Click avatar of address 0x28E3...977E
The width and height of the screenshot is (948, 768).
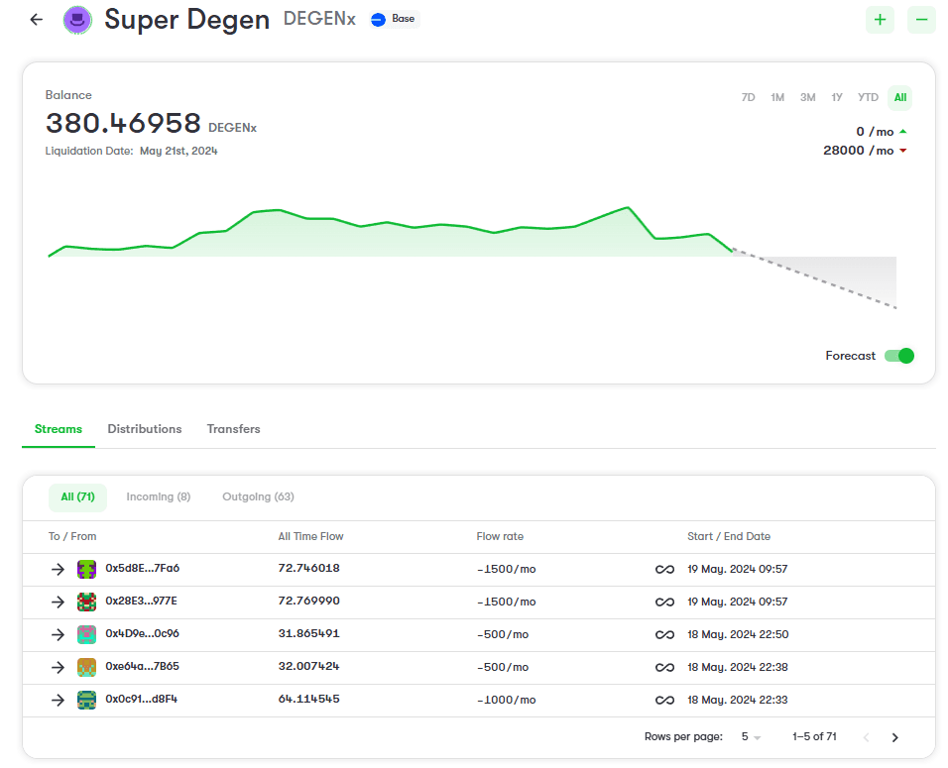86,602
